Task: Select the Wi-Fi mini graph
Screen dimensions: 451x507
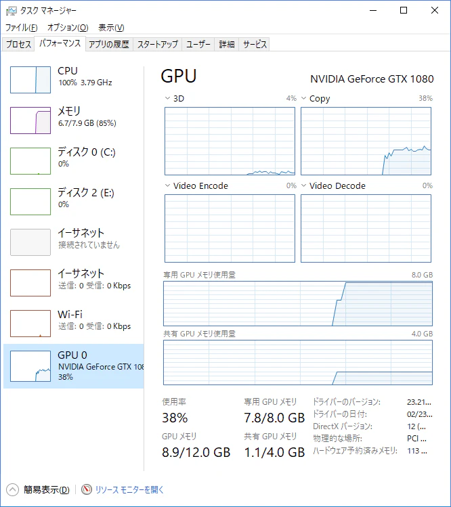Action: (x=30, y=324)
